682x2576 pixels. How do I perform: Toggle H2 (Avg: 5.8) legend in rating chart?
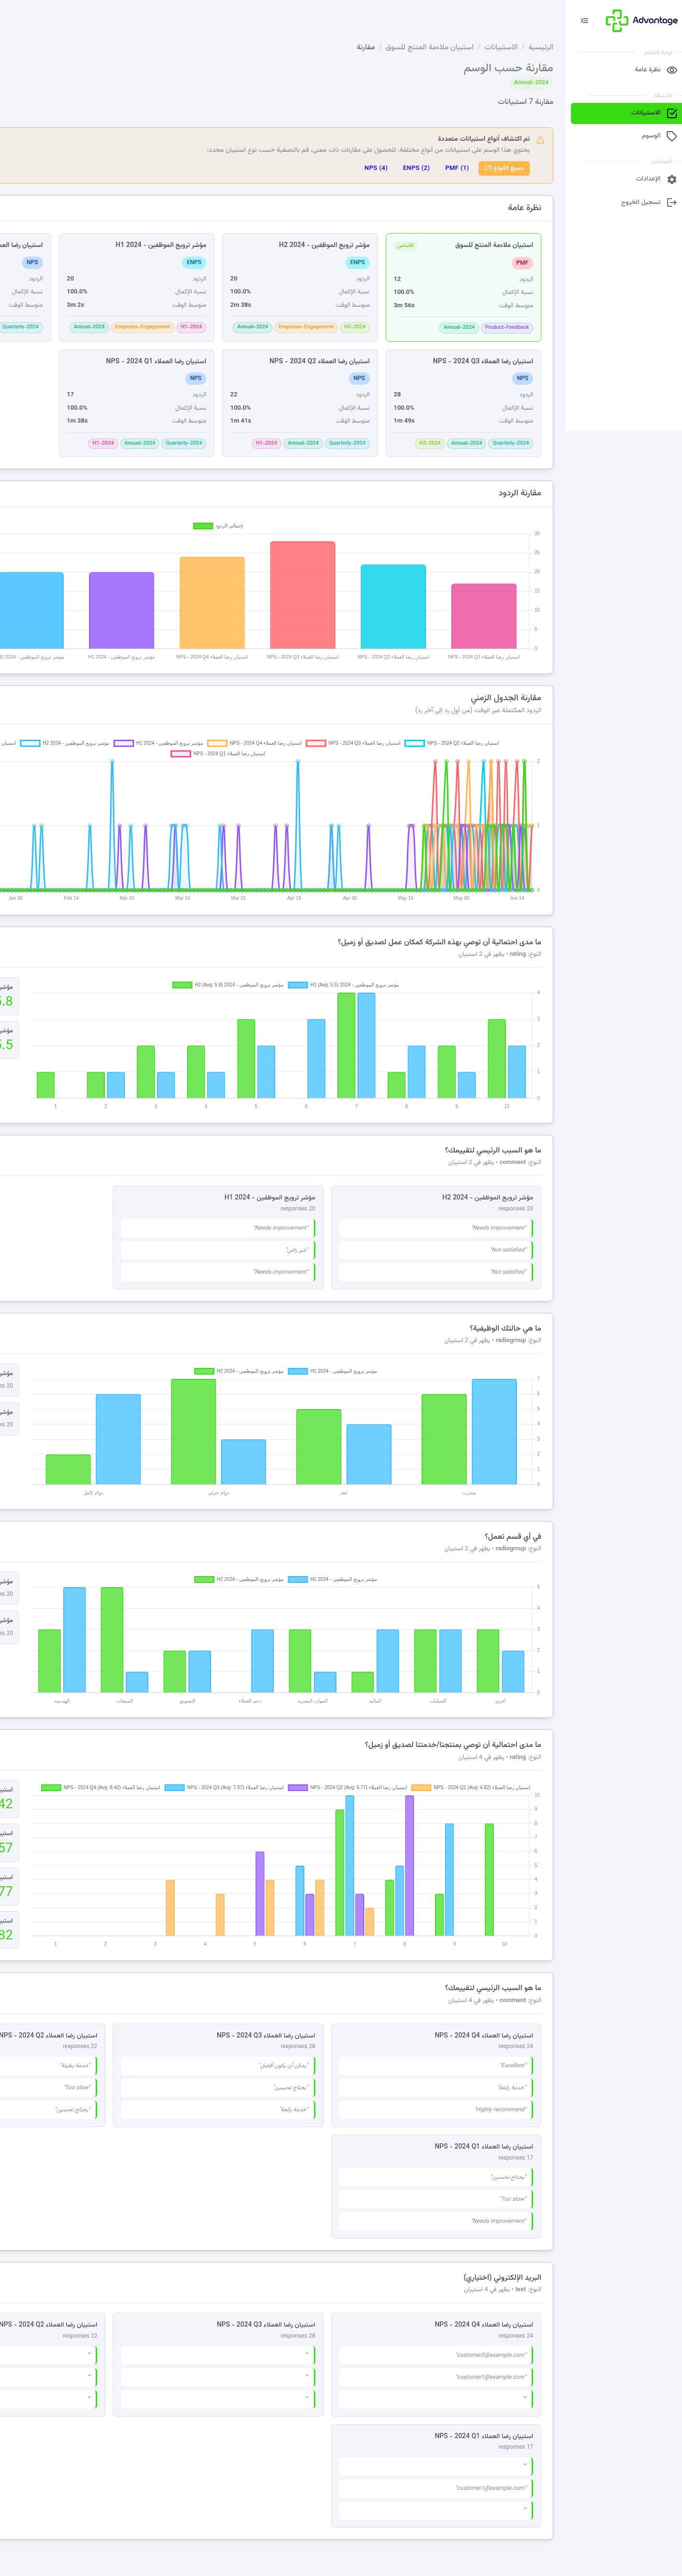tap(228, 985)
